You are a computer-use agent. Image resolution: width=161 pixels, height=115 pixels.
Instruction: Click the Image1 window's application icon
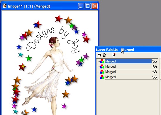tap(5, 6)
